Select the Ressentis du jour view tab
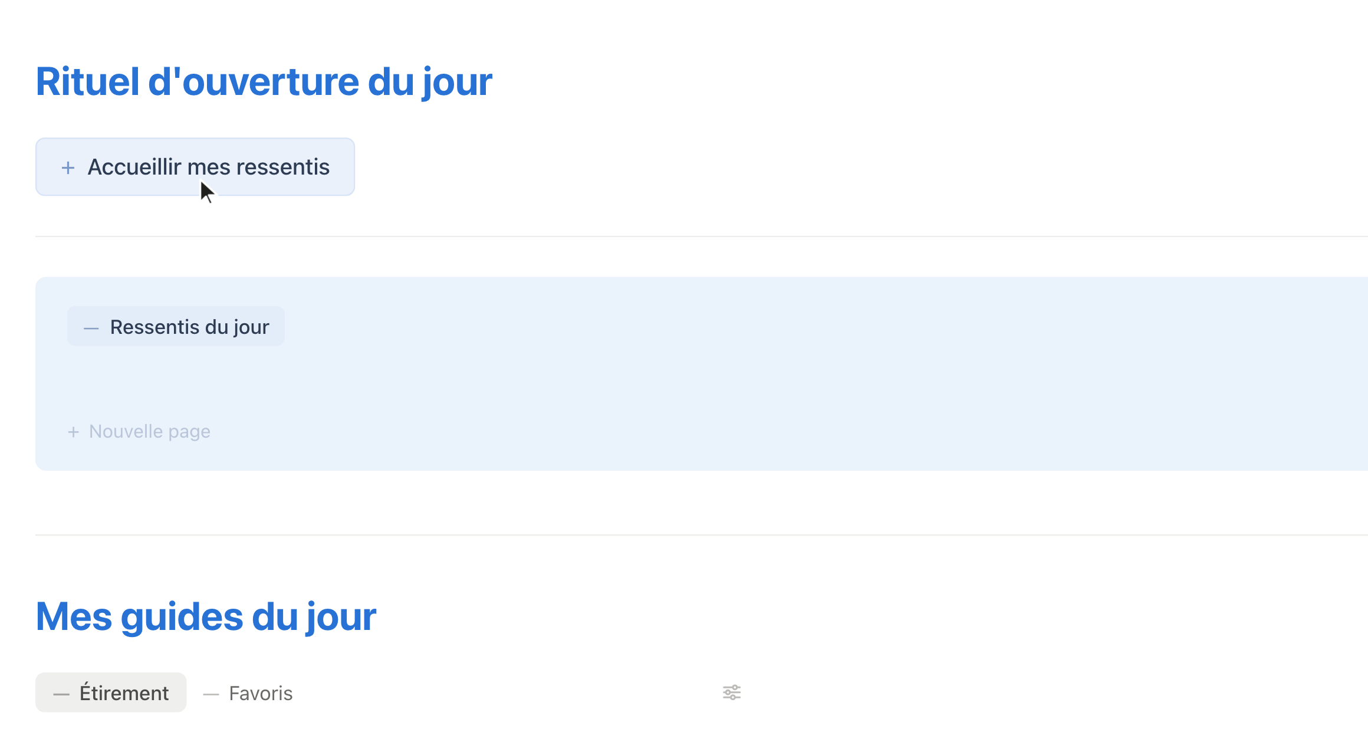 (x=176, y=326)
